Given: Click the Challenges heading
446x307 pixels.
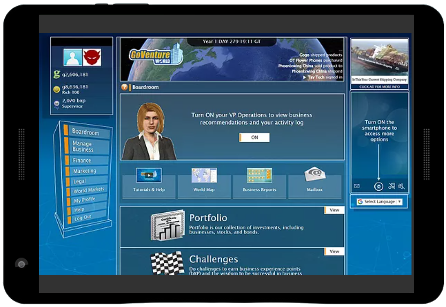Looking at the screenshot, I should (214, 259).
